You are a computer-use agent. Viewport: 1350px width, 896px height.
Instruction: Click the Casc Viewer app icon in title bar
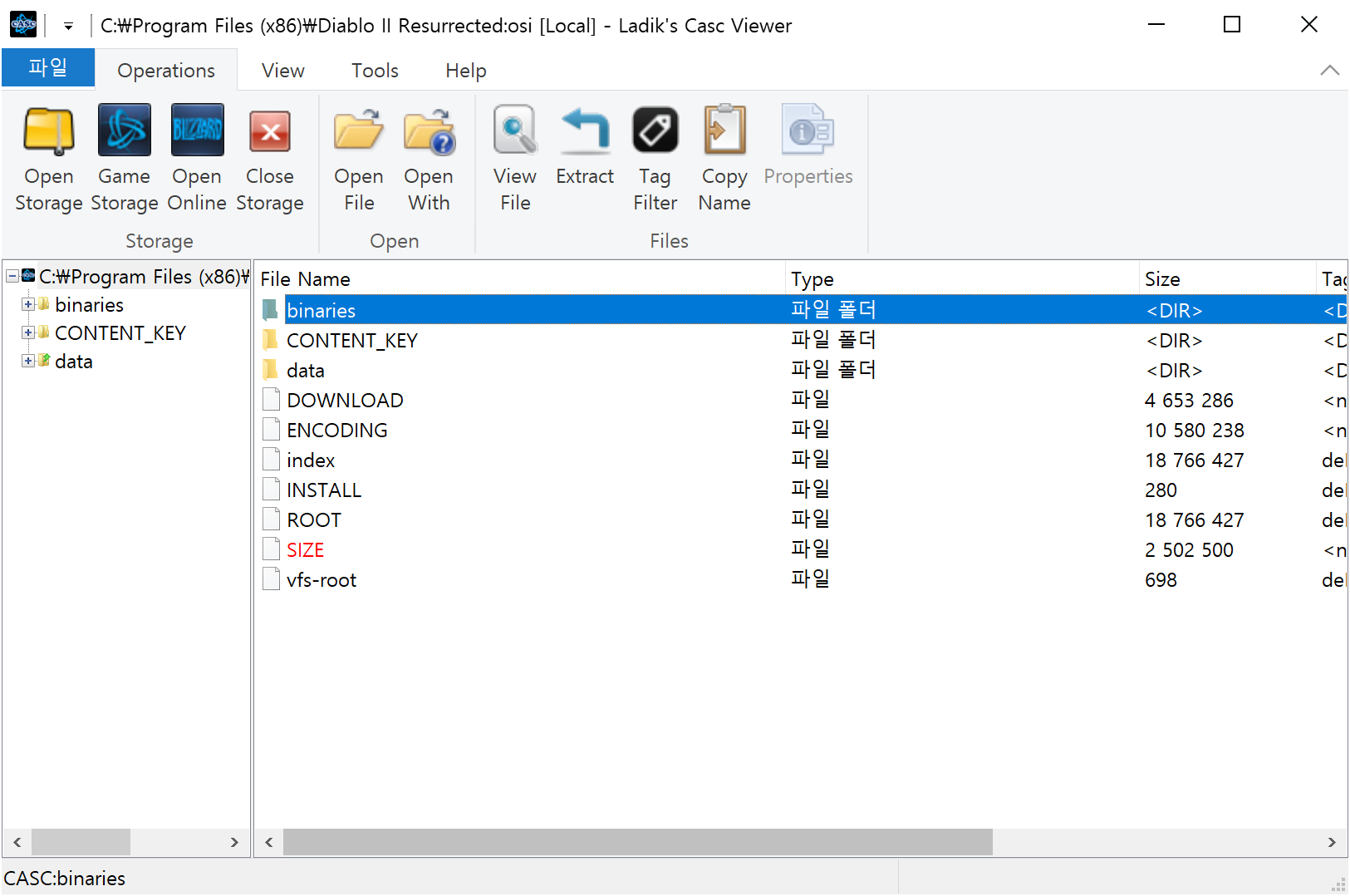point(23,25)
